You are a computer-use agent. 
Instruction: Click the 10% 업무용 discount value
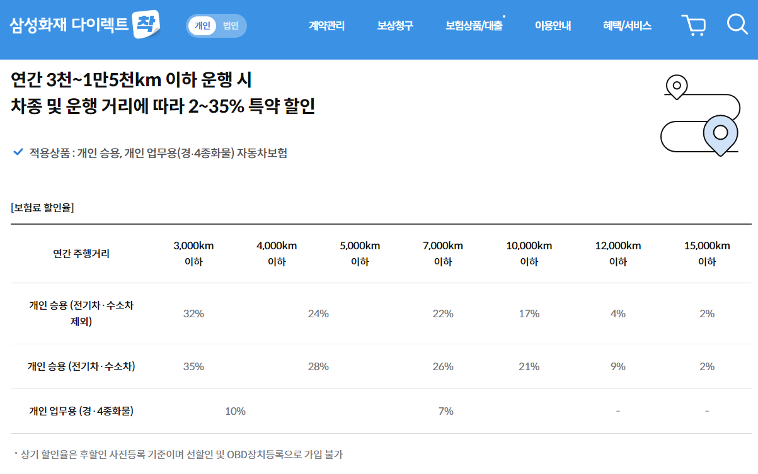click(x=236, y=411)
